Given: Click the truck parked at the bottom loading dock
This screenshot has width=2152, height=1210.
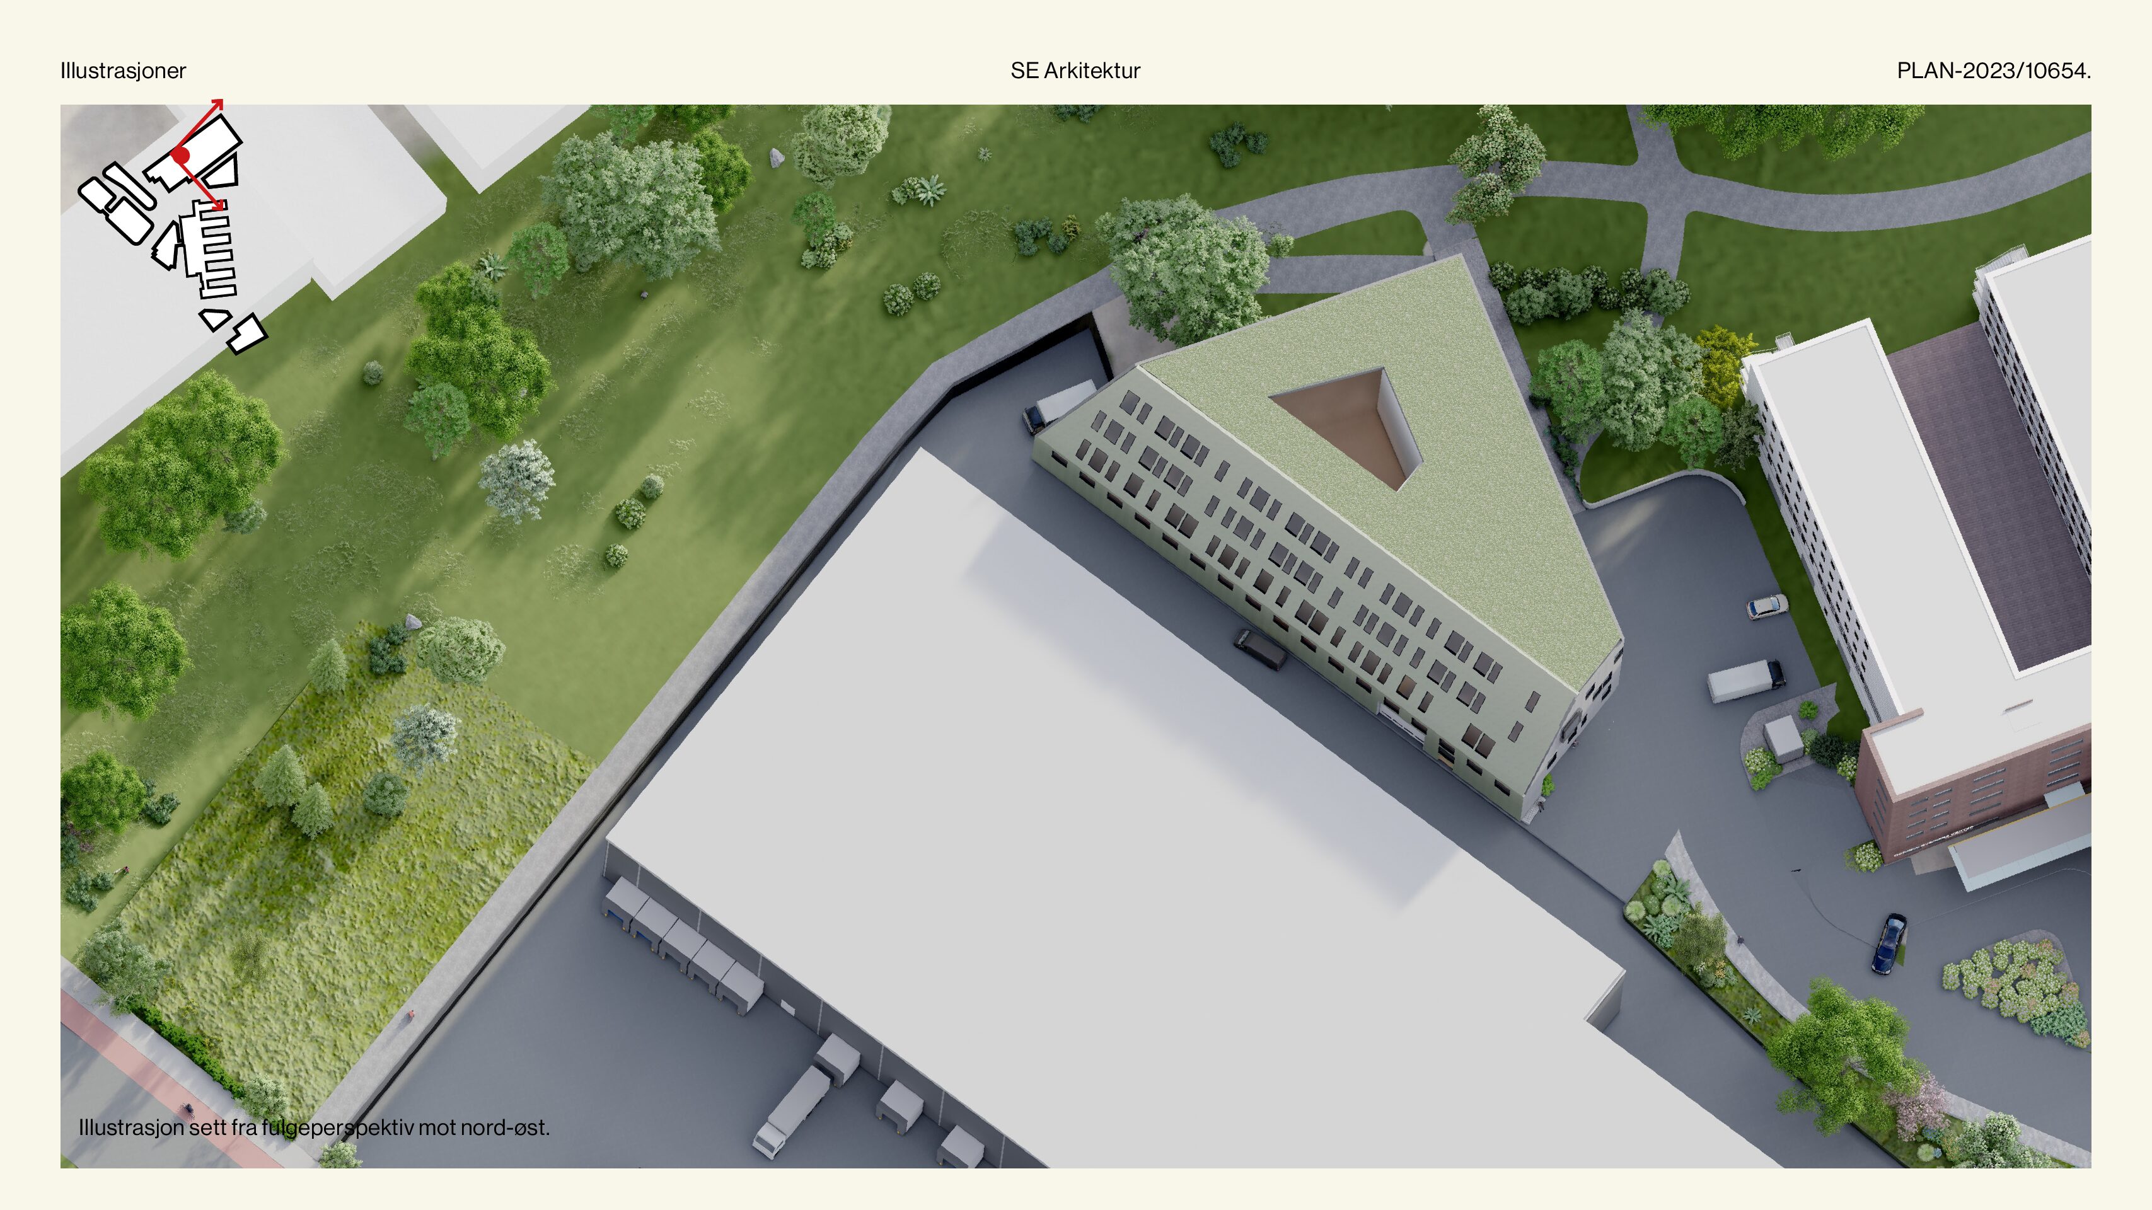Looking at the screenshot, I should click(791, 1110).
